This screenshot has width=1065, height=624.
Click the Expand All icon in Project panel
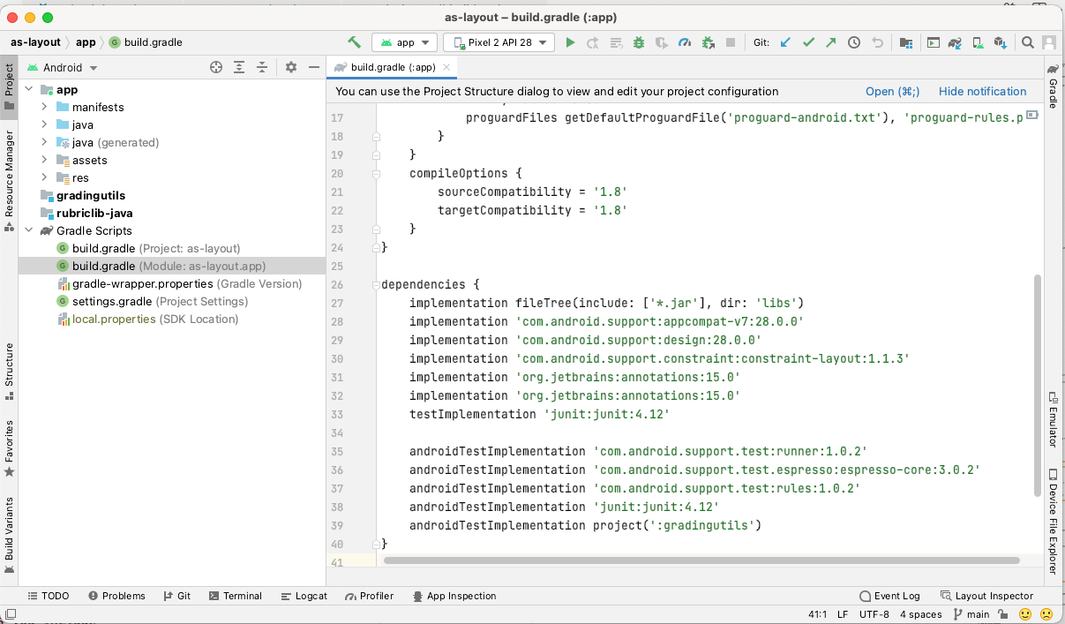239,67
